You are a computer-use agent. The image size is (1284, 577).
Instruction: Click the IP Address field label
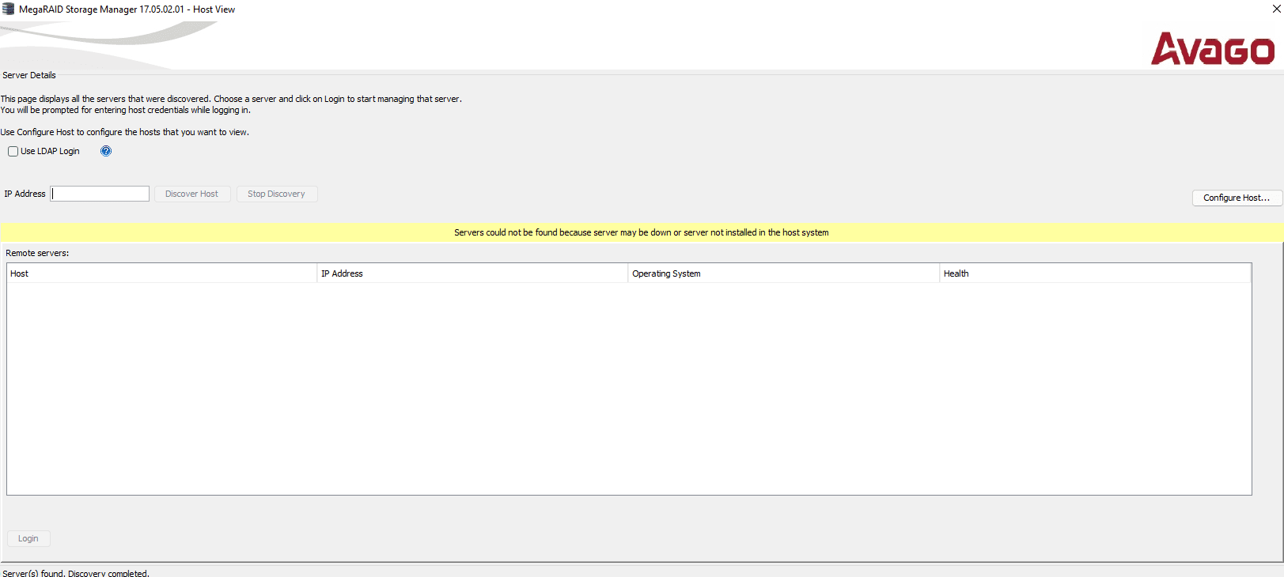coord(25,194)
